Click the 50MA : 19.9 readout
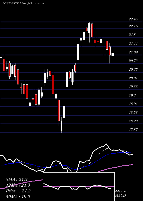Image resolution: width=143 pixels, height=201 pixels. pos(18,196)
